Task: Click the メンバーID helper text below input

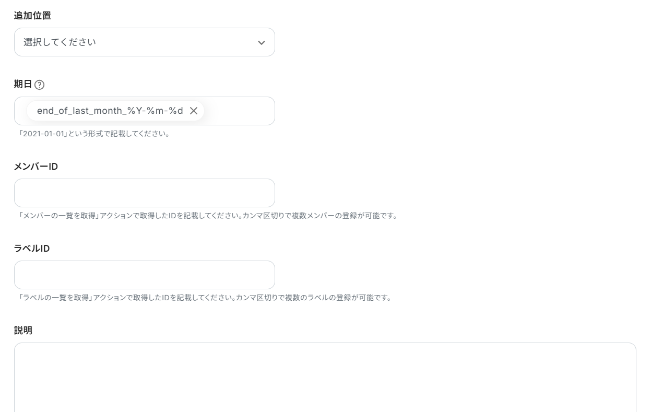Action: [206, 216]
